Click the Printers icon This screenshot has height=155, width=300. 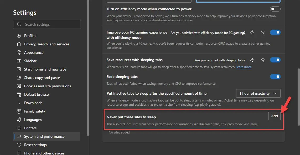pos(19,128)
